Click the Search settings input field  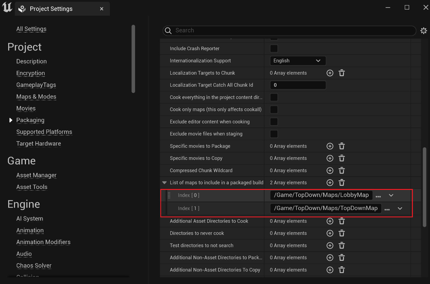coord(290,31)
